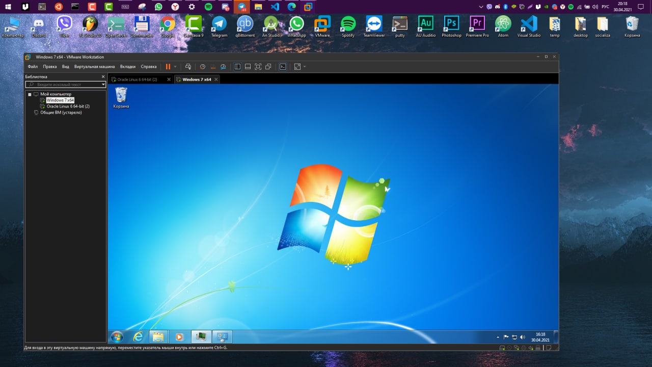Open the Виртуальная машина menu
The image size is (652, 367).
click(94, 67)
